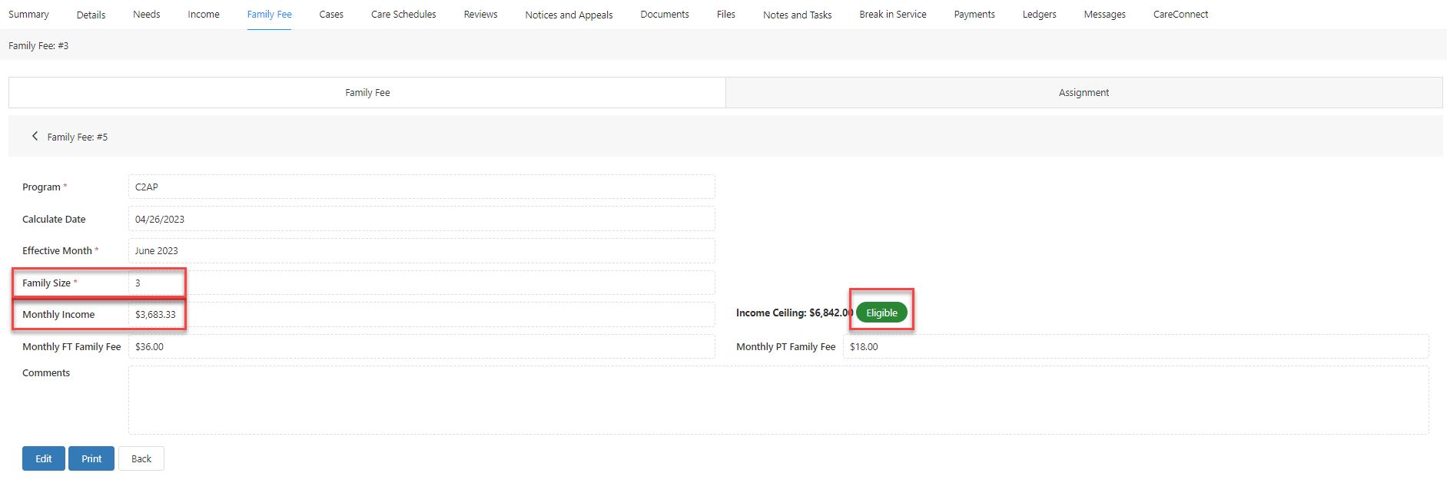Click the Program field label
Screen dimensions: 1447x483
click(x=41, y=187)
